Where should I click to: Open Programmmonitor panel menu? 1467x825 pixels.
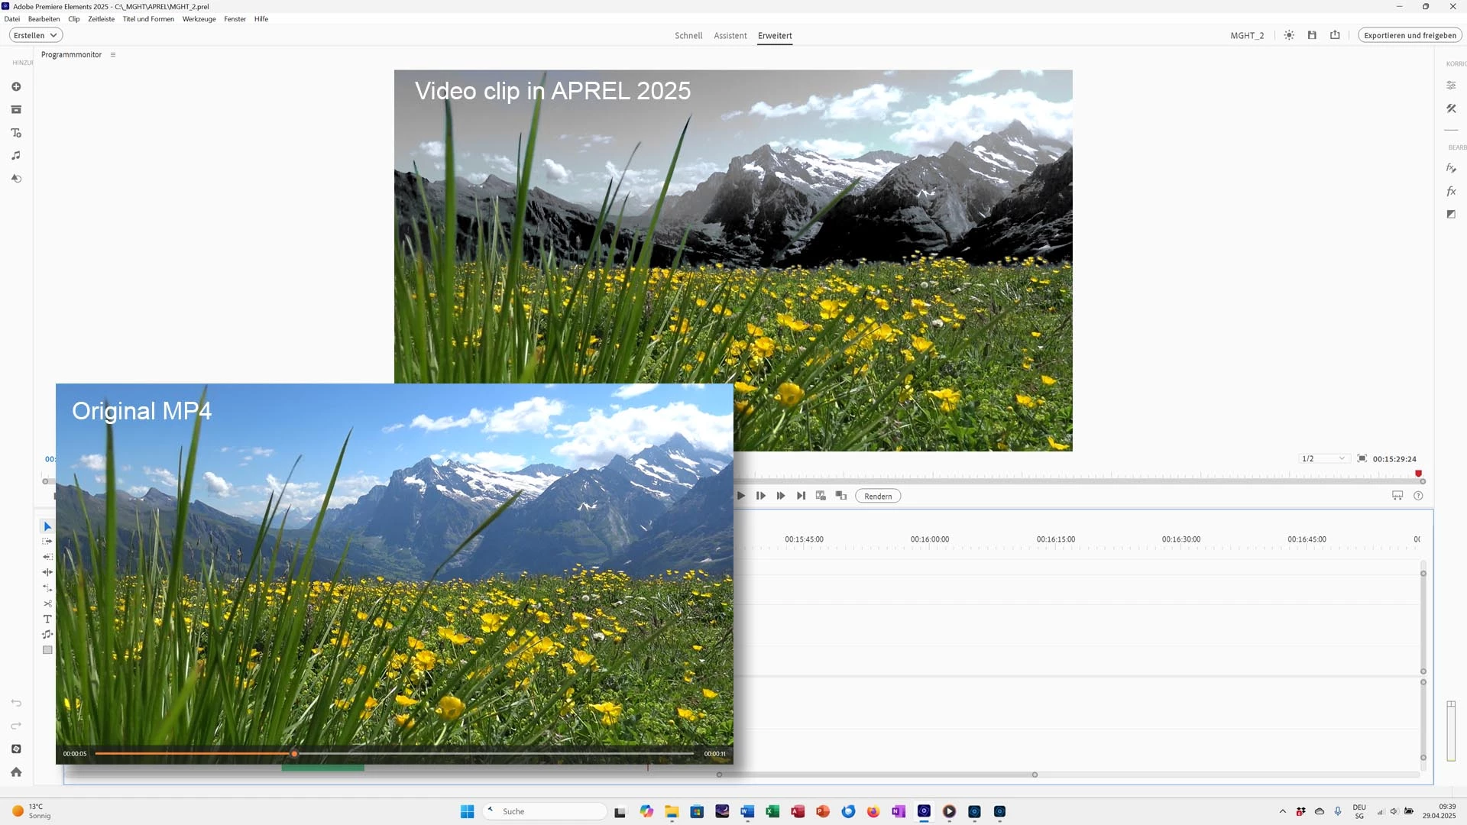point(113,55)
